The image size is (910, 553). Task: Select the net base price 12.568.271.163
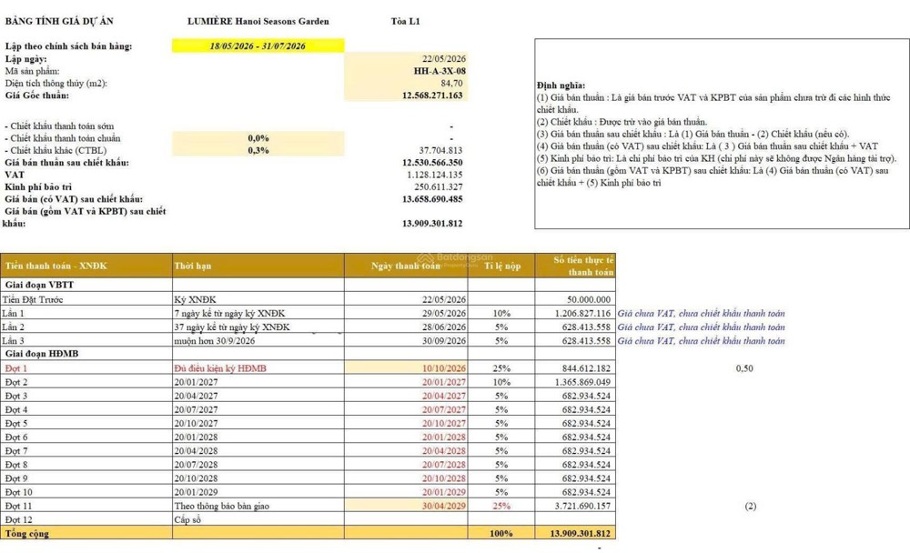432,96
